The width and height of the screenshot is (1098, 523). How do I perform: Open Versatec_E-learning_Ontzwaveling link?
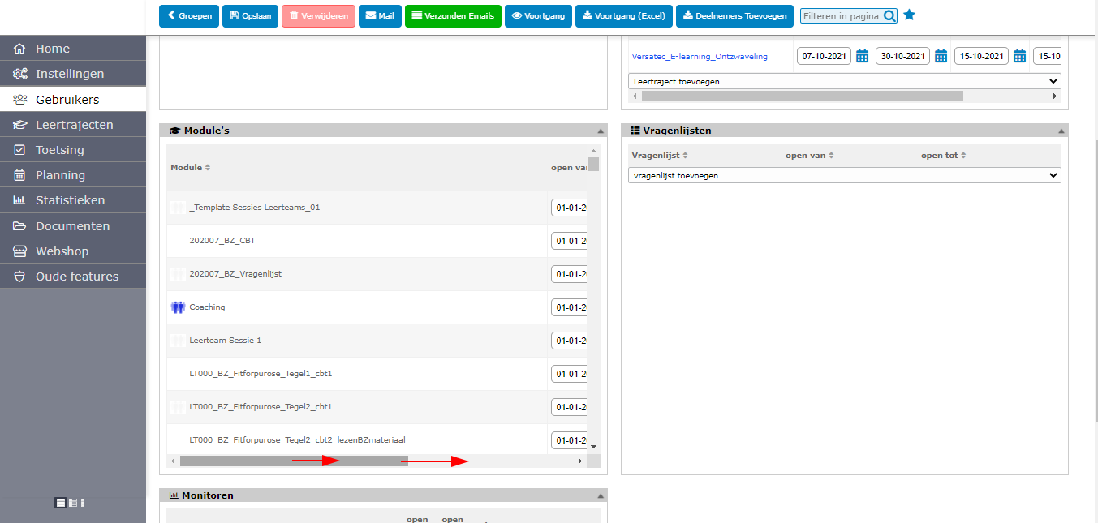tap(700, 57)
